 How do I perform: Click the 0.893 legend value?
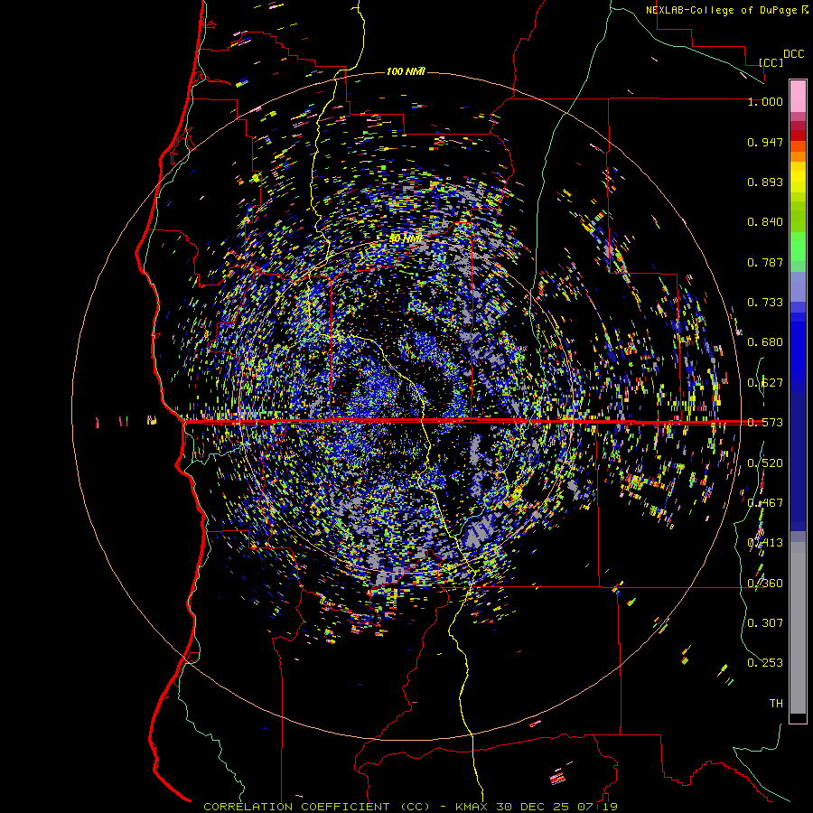(x=765, y=182)
